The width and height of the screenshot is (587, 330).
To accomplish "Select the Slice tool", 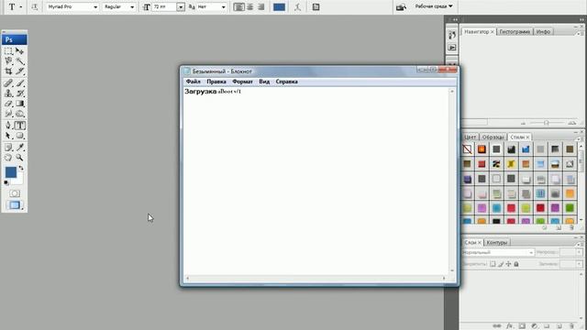I will (x=20, y=71).
